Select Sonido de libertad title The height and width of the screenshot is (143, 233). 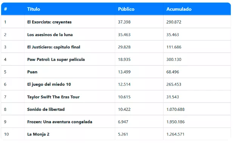(46, 109)
